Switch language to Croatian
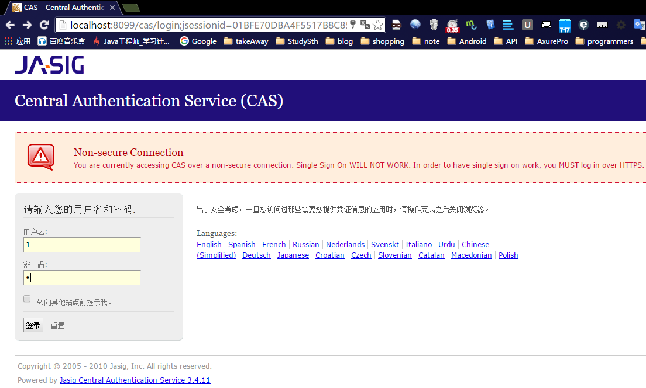 329,255
